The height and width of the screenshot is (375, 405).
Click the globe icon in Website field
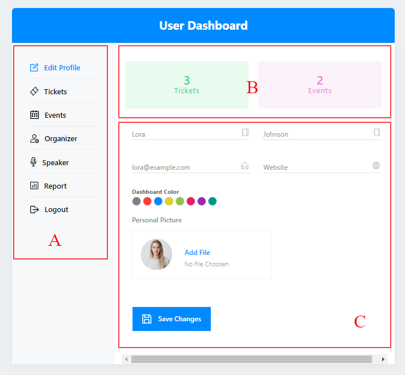click(376, 165)
